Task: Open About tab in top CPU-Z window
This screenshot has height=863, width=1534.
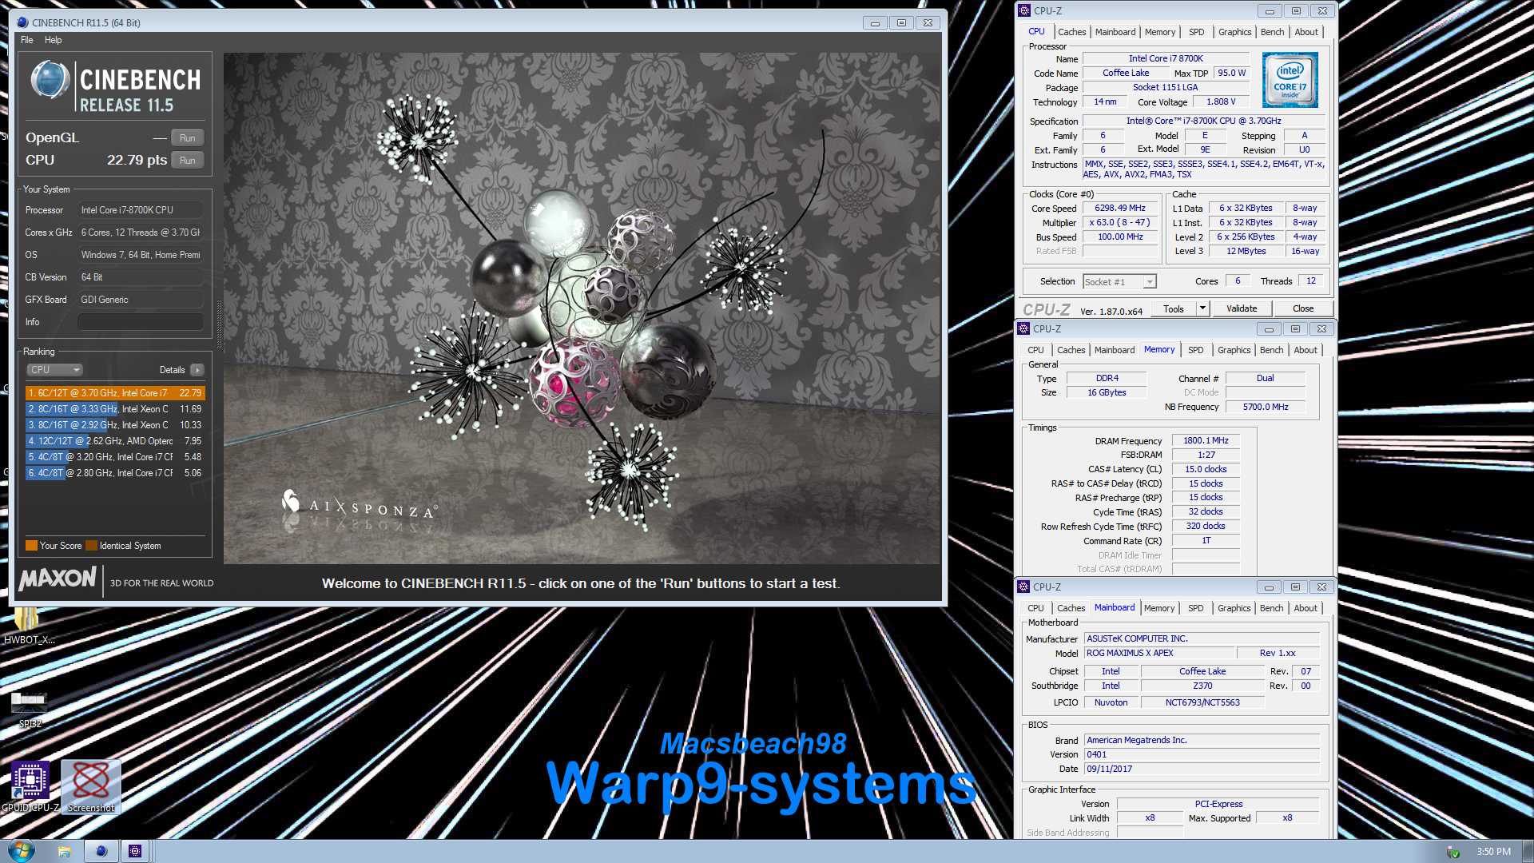Action: 1306,32
